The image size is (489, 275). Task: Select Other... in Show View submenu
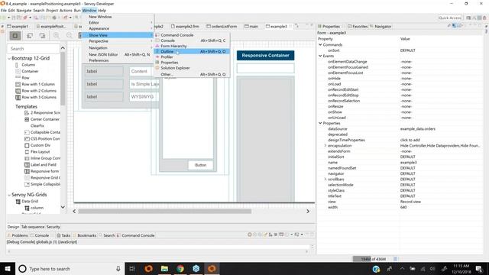click(192, 75)
